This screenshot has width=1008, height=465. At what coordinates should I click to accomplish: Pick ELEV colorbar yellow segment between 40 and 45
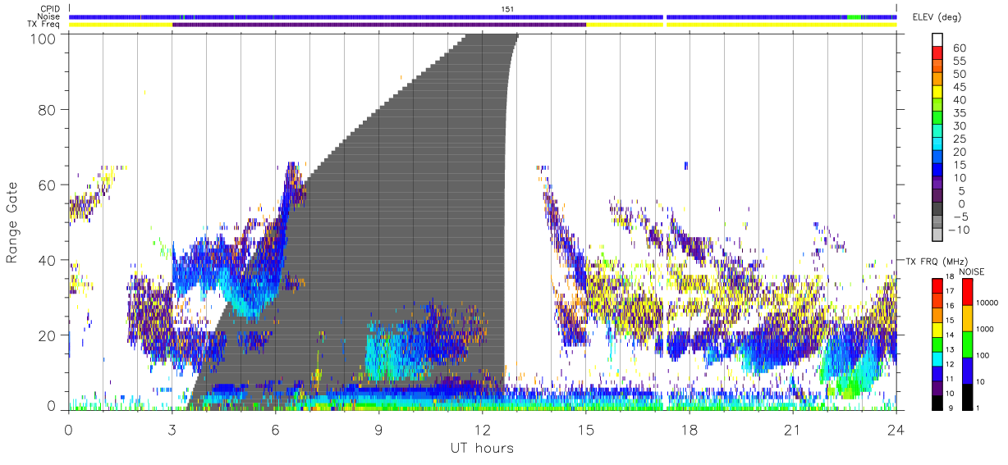[937, 93]
